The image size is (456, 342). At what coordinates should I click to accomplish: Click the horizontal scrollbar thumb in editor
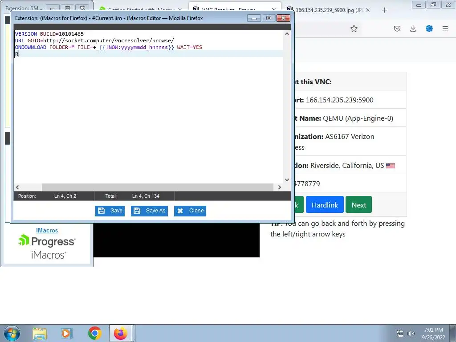click(x=157, y=187)
